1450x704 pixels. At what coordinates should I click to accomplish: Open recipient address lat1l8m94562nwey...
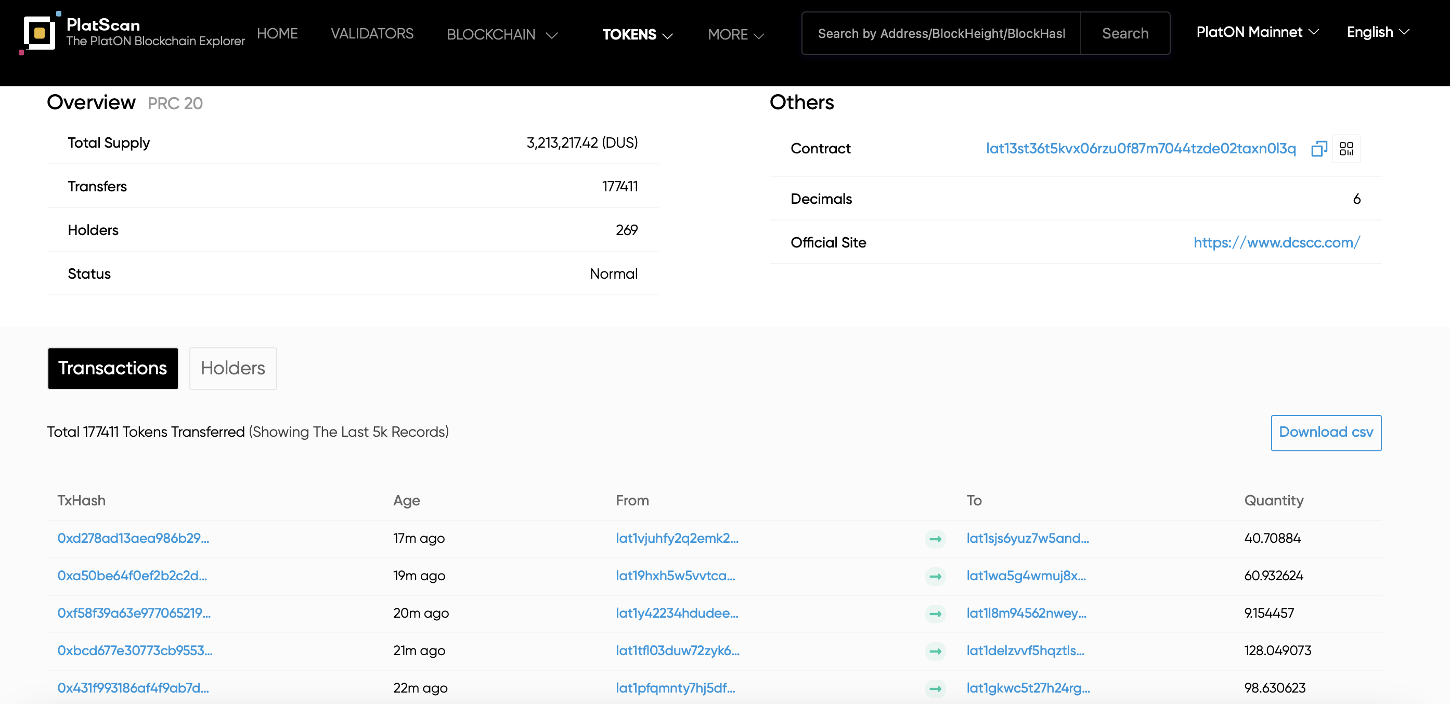1027,613
